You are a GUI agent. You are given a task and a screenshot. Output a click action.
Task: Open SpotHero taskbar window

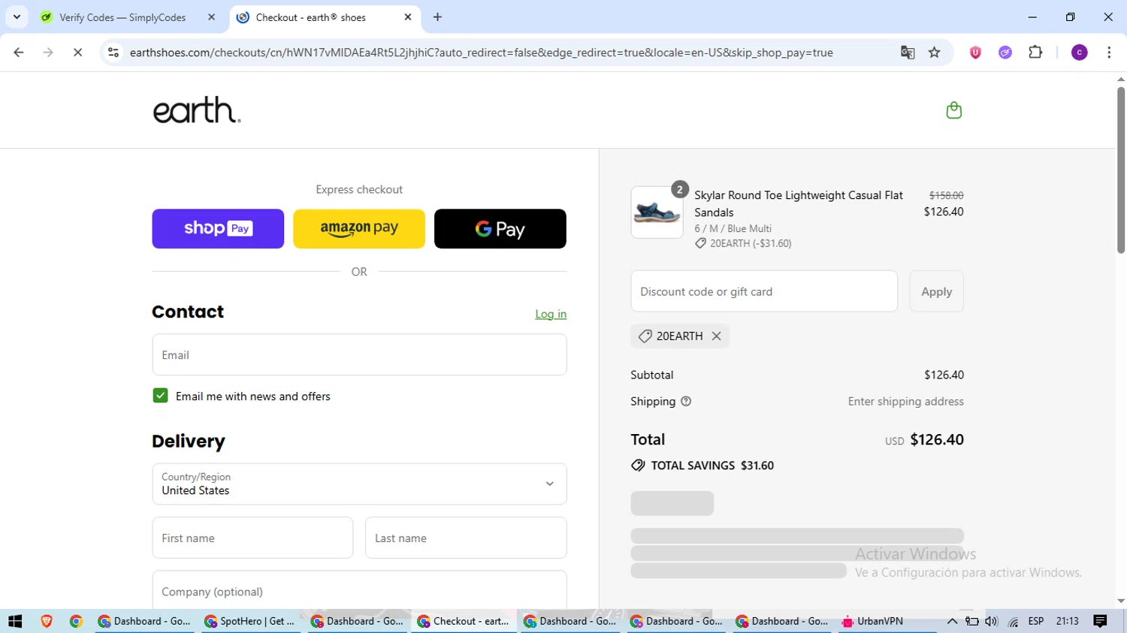(x=249, y=621)
